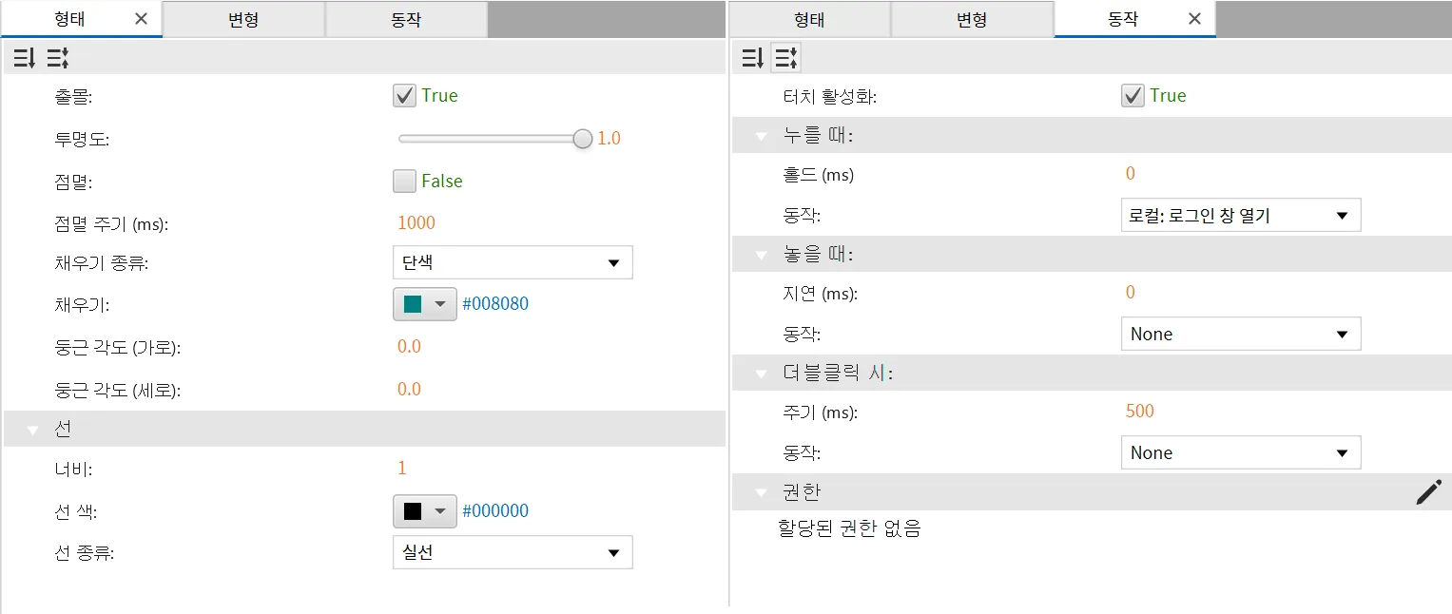The width and height of the screenshot is (1452, 614).
Task: Toggle the 터치 활성화 checkbox
Action: pos(1133,95)
